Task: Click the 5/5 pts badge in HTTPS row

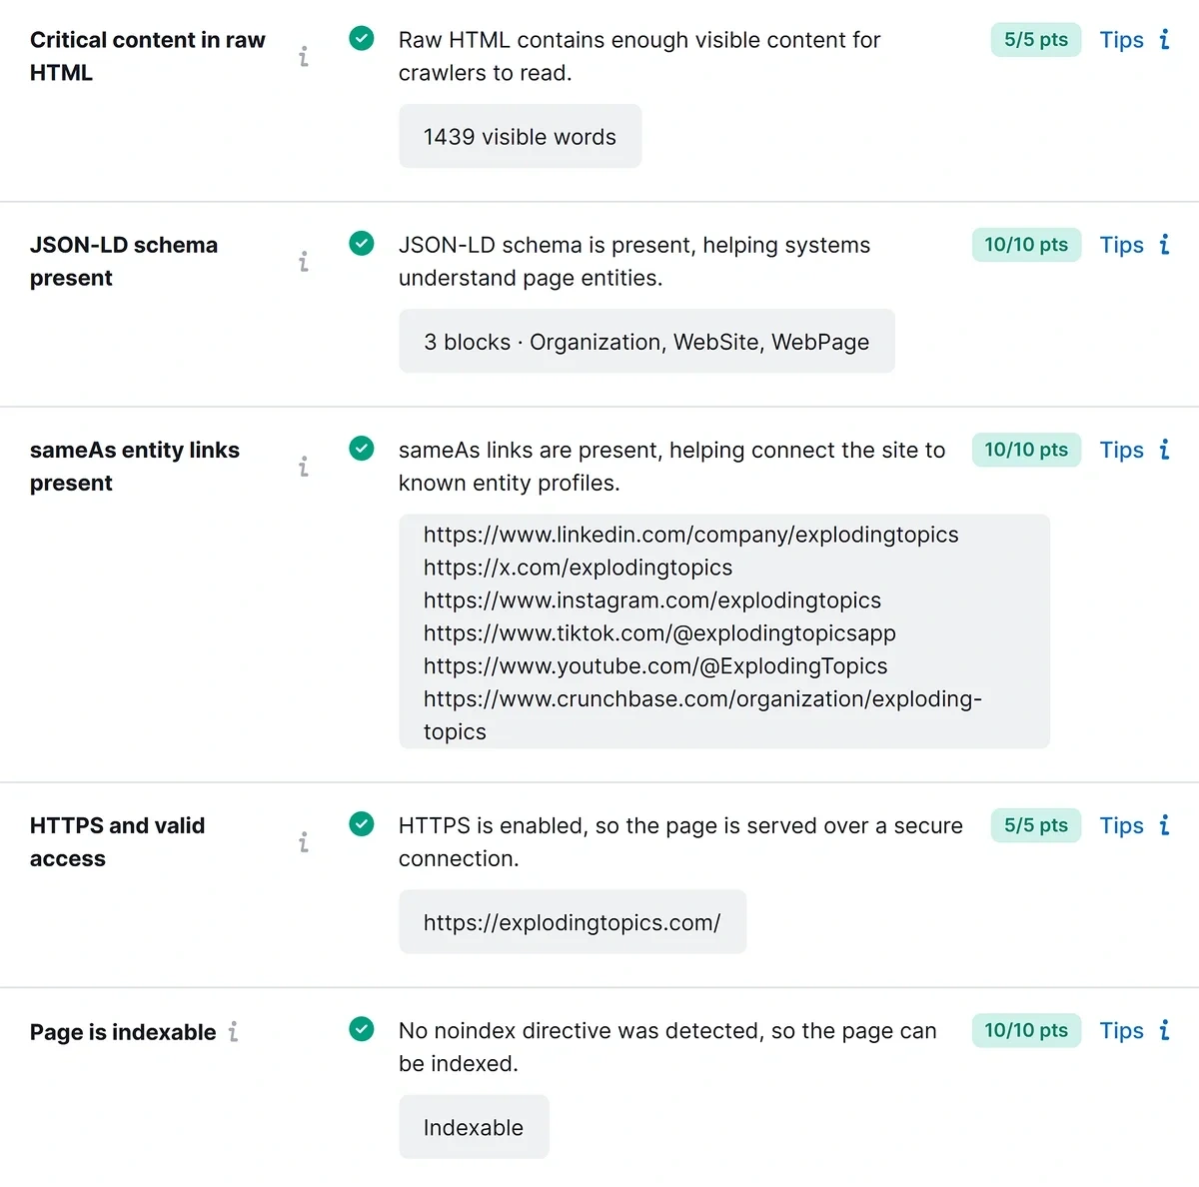Action: (1036, 825)
